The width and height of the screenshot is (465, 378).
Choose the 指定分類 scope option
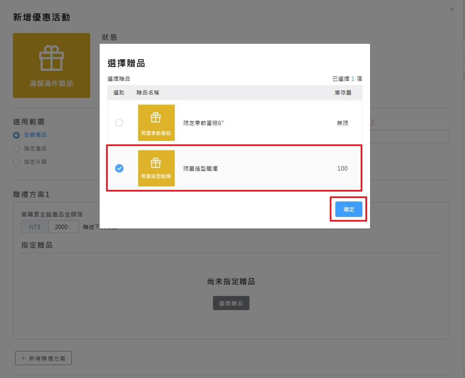pyautogui.click(x=16, y=162)
